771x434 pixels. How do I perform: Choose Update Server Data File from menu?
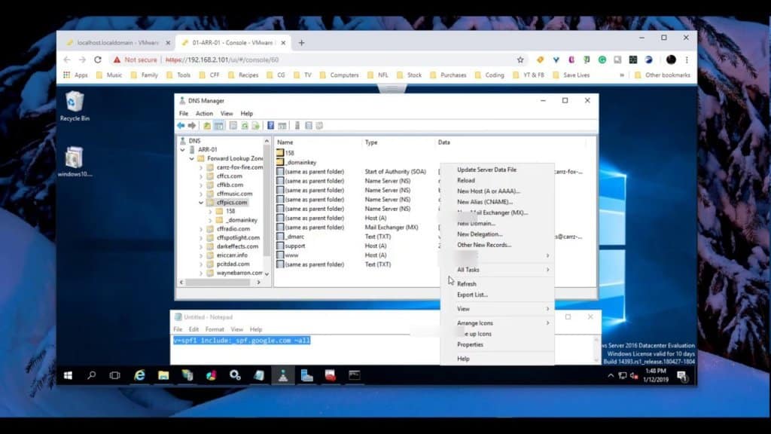pos(497,170)
